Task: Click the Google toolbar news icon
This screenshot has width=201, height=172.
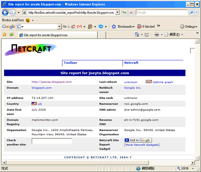Action: 73,26
